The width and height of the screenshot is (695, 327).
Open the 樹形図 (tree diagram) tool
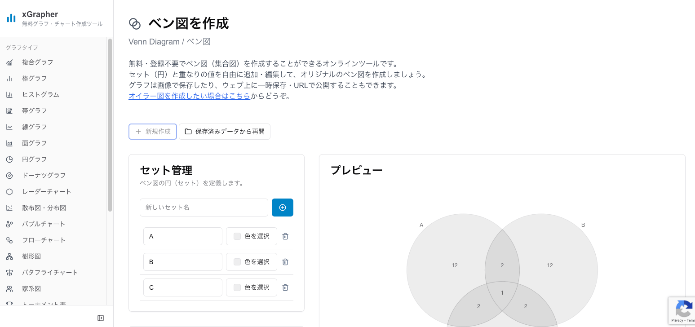pyautogui.click(x=31, y=256)
